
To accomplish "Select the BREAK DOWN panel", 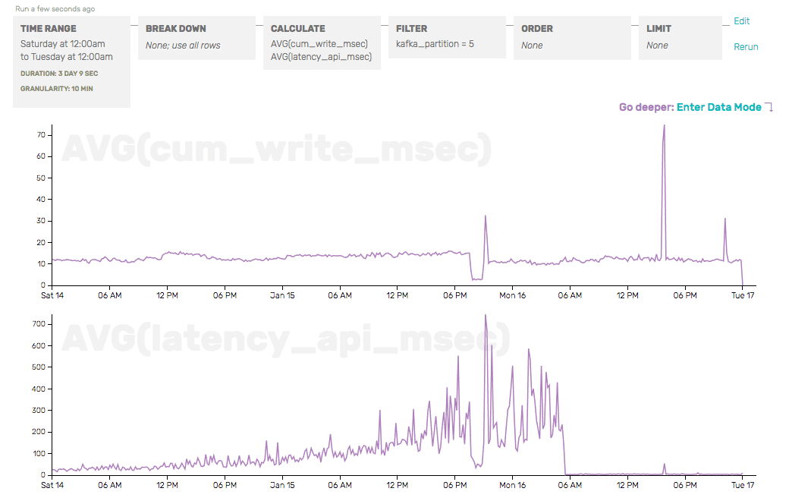I will (196, 37).
